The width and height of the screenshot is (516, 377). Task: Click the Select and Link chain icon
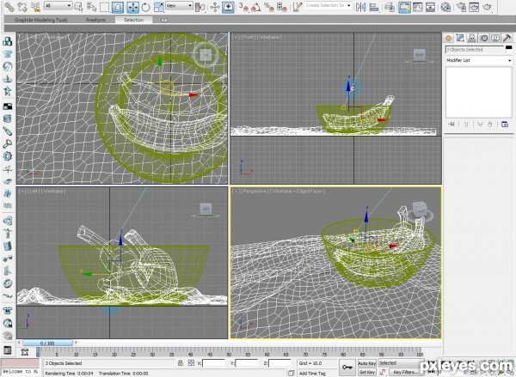[x=9, y=7]
